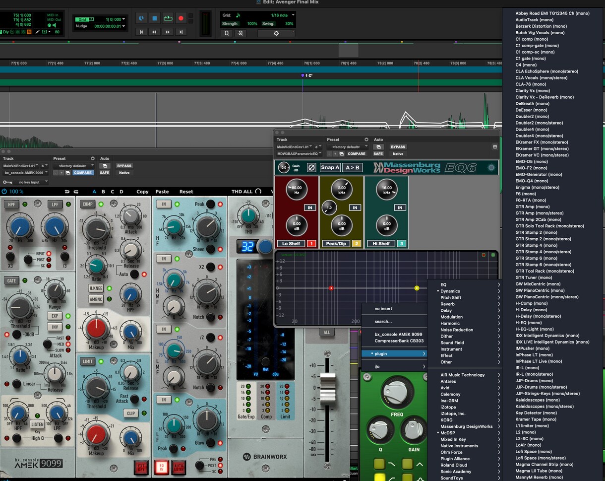
Task: Click the online status pie icon in transport
Action: (x=141, y=18)
